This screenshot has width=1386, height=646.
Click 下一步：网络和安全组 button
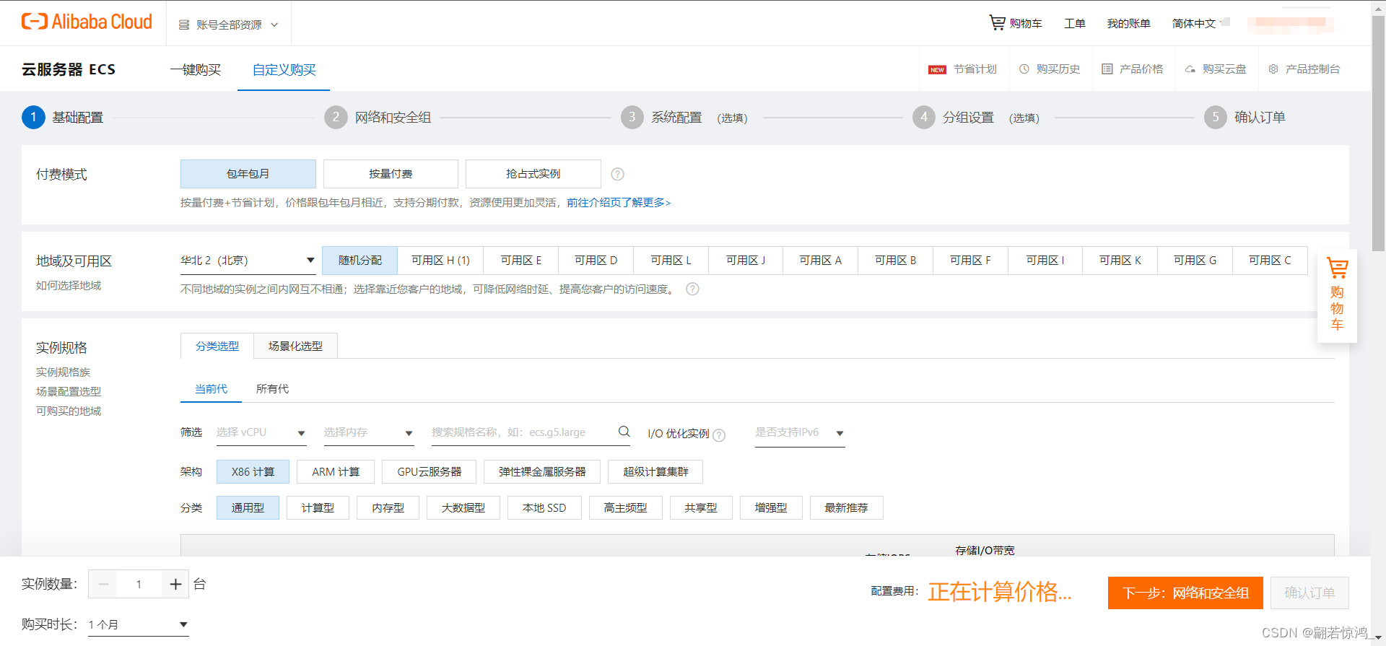point(1185,593)
